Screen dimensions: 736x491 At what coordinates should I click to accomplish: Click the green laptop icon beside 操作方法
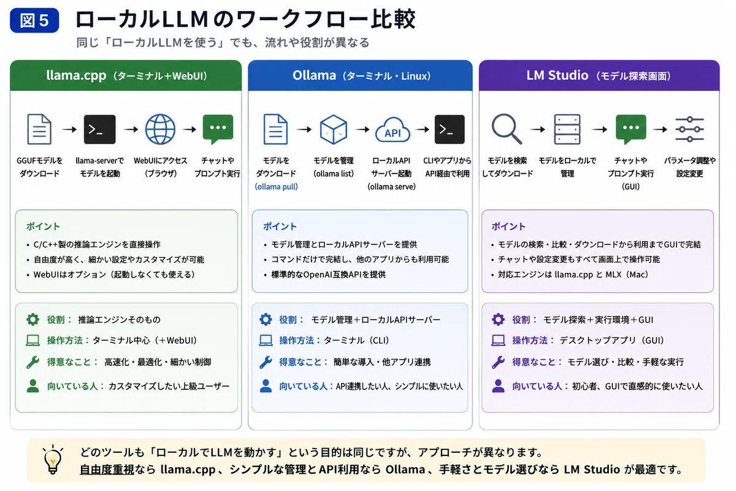[33, 340]
